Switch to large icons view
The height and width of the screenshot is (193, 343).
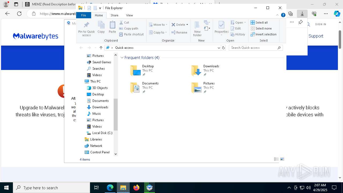[x=282, y=159]
